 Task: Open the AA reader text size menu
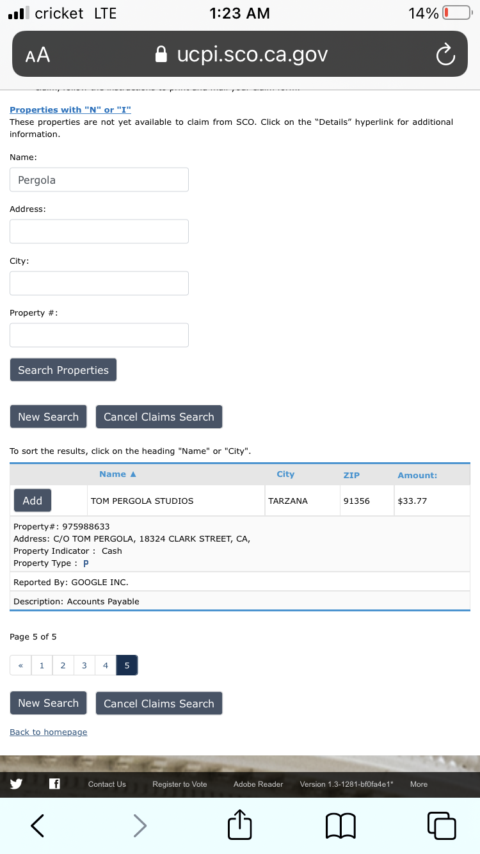coord(37,56)
